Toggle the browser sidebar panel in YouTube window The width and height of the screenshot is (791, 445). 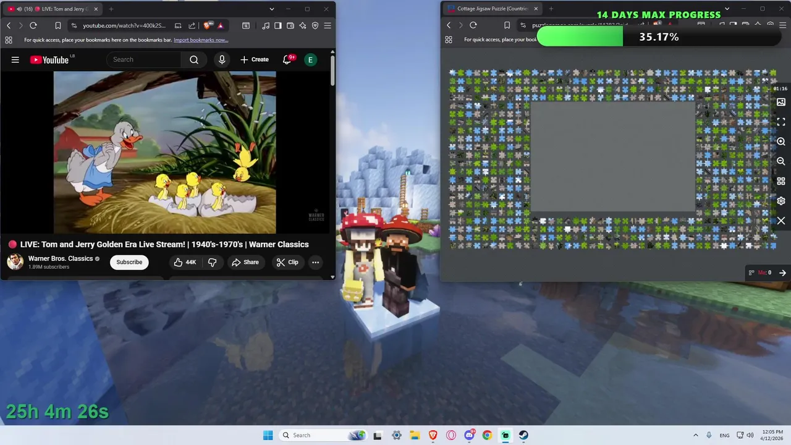coord(278,25)
